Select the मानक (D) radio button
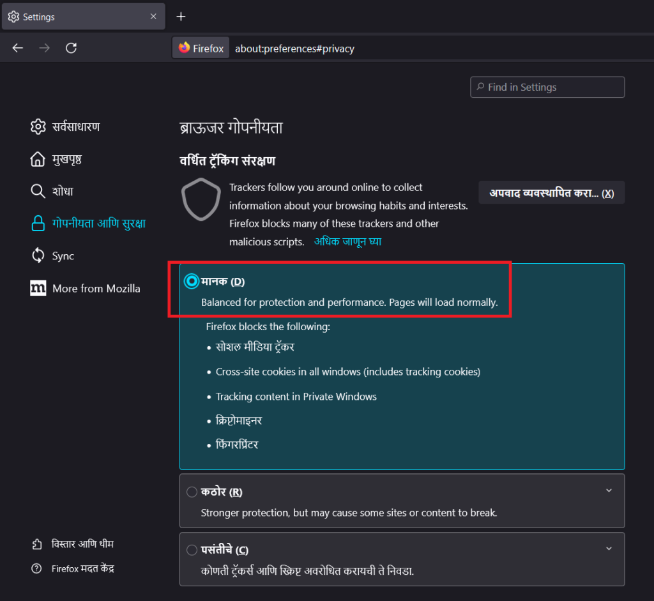Screen dimensions: 654x601 [192, 281]
